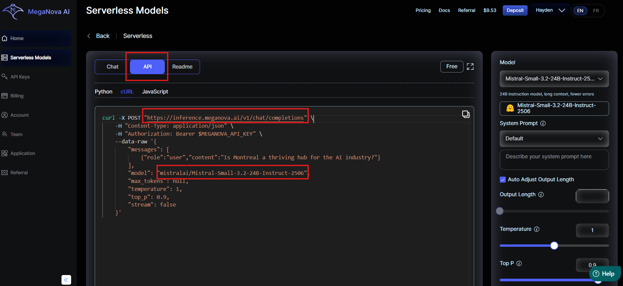The width and height of the screenshot is (623, 286).
Task: Go Back to previous page
Action: pos(98,36)
